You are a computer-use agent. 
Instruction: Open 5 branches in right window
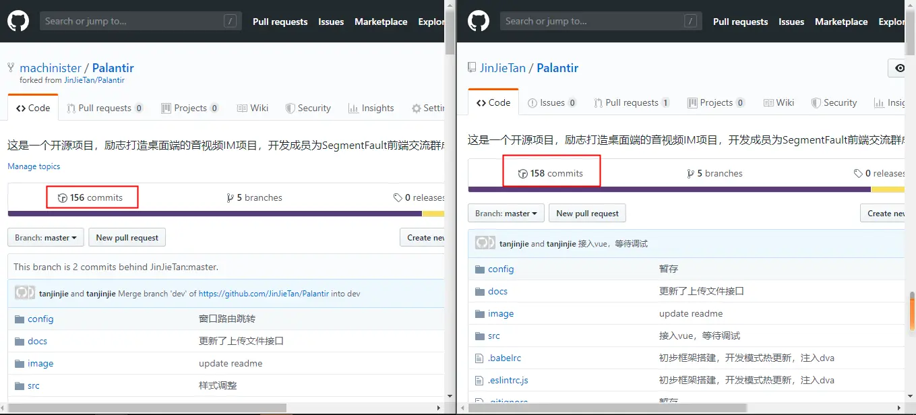click(x=715, y=173)
